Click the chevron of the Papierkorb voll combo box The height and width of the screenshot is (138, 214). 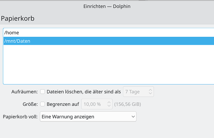133,117
